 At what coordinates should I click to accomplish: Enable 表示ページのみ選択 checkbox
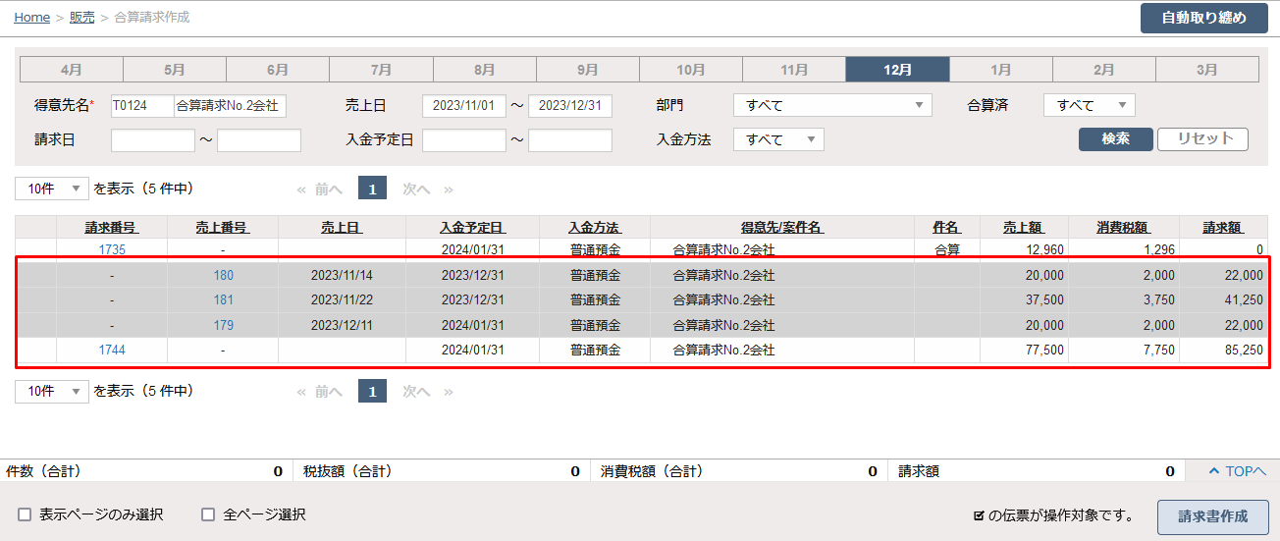coord(25,514)
